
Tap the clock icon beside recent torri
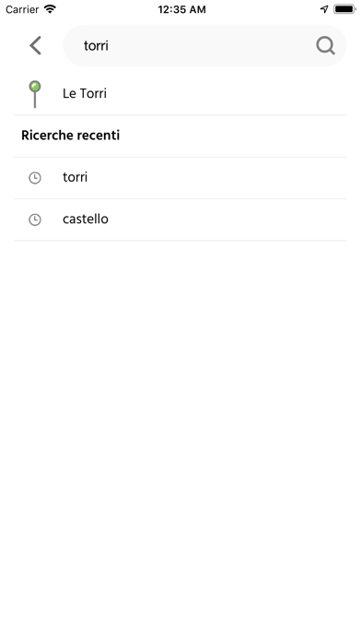coord(35,178)
